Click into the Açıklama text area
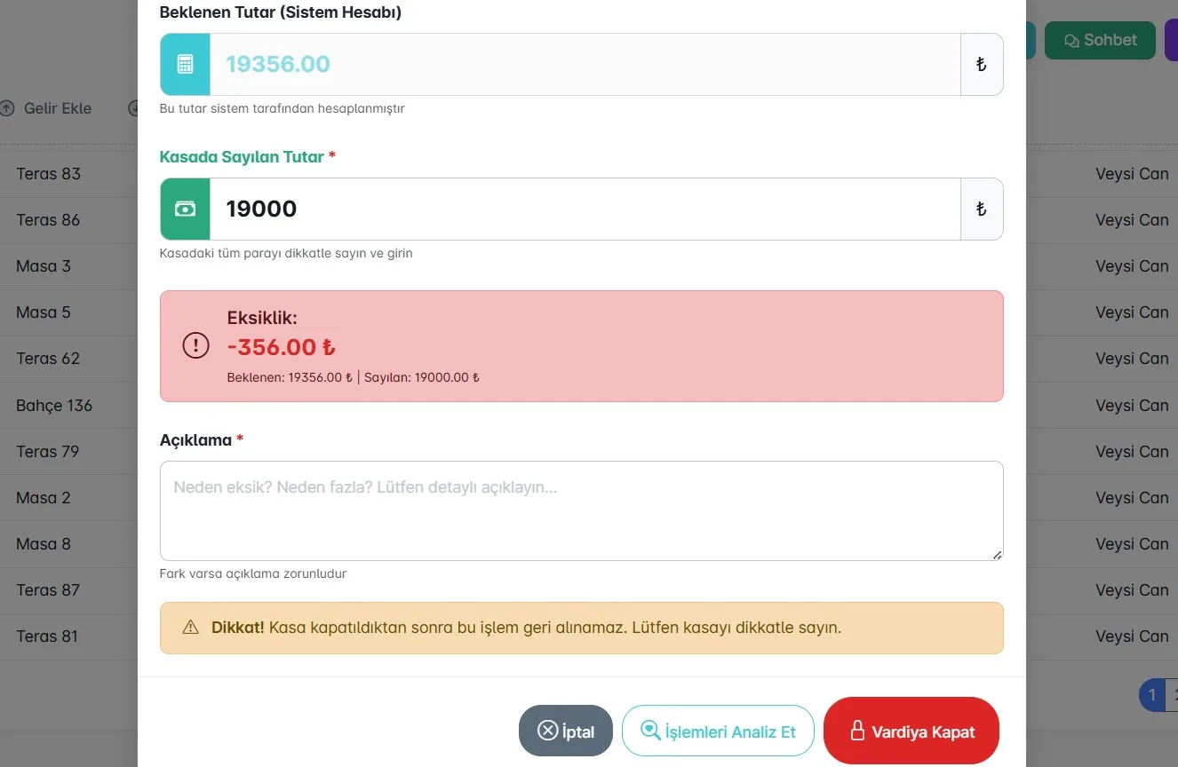1178x767 pixels. (582, 510)
